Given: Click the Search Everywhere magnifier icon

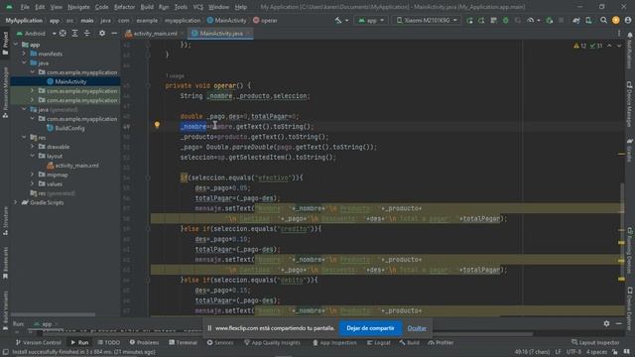Looking at the screenshot, I should 603,20.
